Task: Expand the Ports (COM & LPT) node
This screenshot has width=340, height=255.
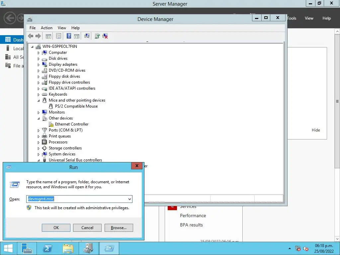Action: [39, 130]
